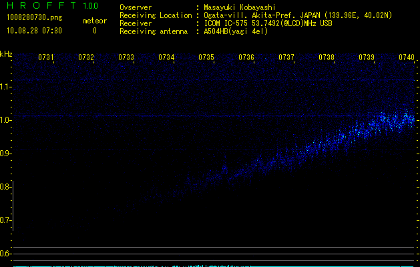The image size is (420, 267).
Task: Click the 0.8 frequency axis label
Action: [x=7, y=187]
